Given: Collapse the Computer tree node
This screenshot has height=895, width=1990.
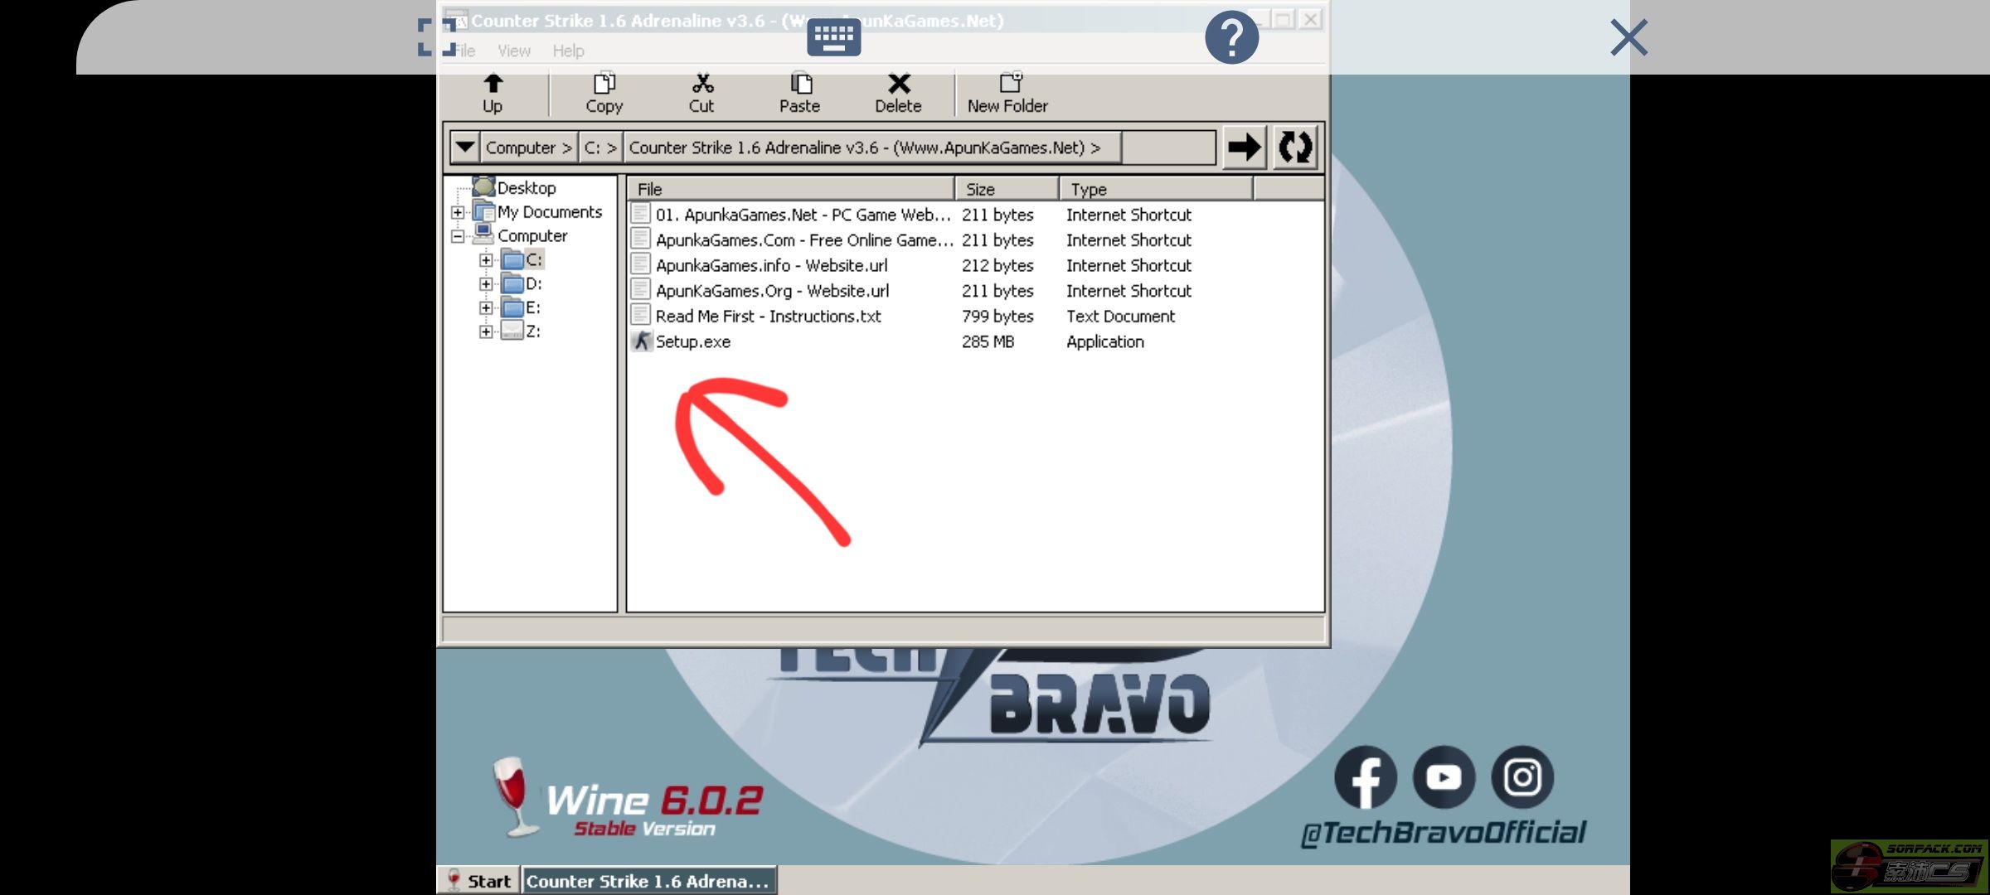Looking at the screenshot, I should [458, 236].
